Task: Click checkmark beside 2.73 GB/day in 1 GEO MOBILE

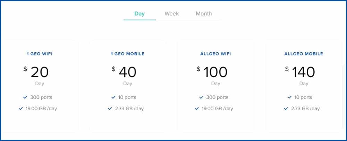Action: (x=110, y=108)
